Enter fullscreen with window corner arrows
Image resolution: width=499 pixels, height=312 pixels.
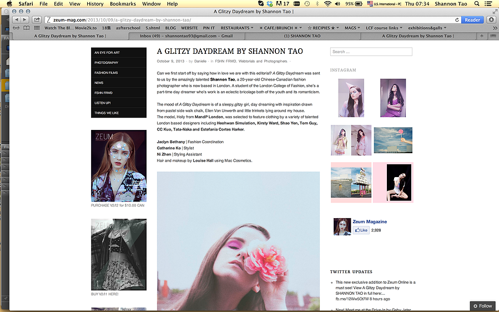(495, 12)
